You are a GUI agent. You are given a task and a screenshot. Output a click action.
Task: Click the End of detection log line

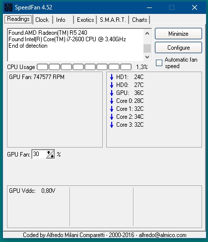[28, 46]
